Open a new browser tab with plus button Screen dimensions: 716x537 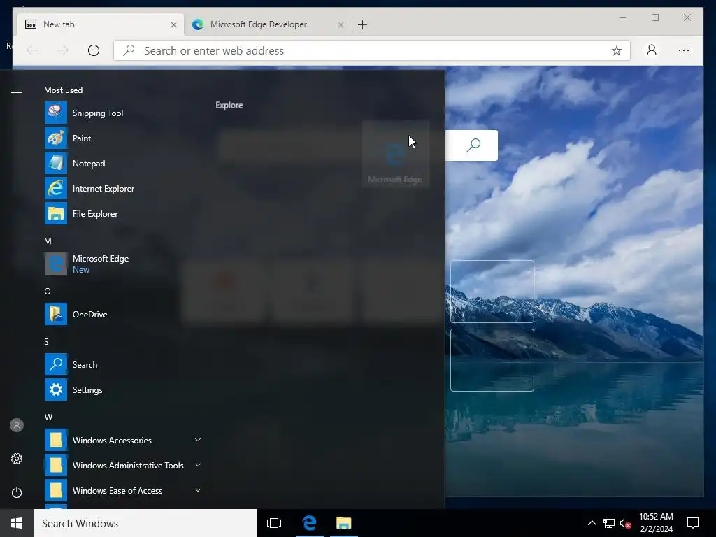tap(363, 24)
